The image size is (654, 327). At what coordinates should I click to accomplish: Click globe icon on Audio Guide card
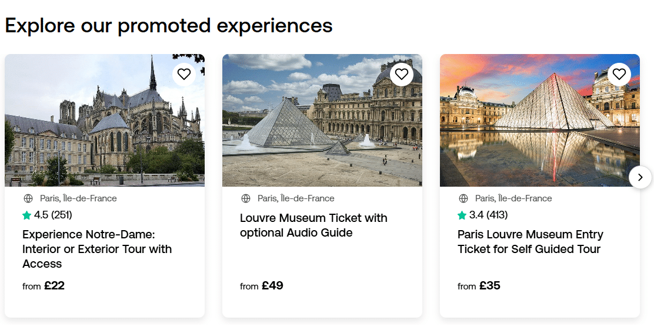(246, 198)
